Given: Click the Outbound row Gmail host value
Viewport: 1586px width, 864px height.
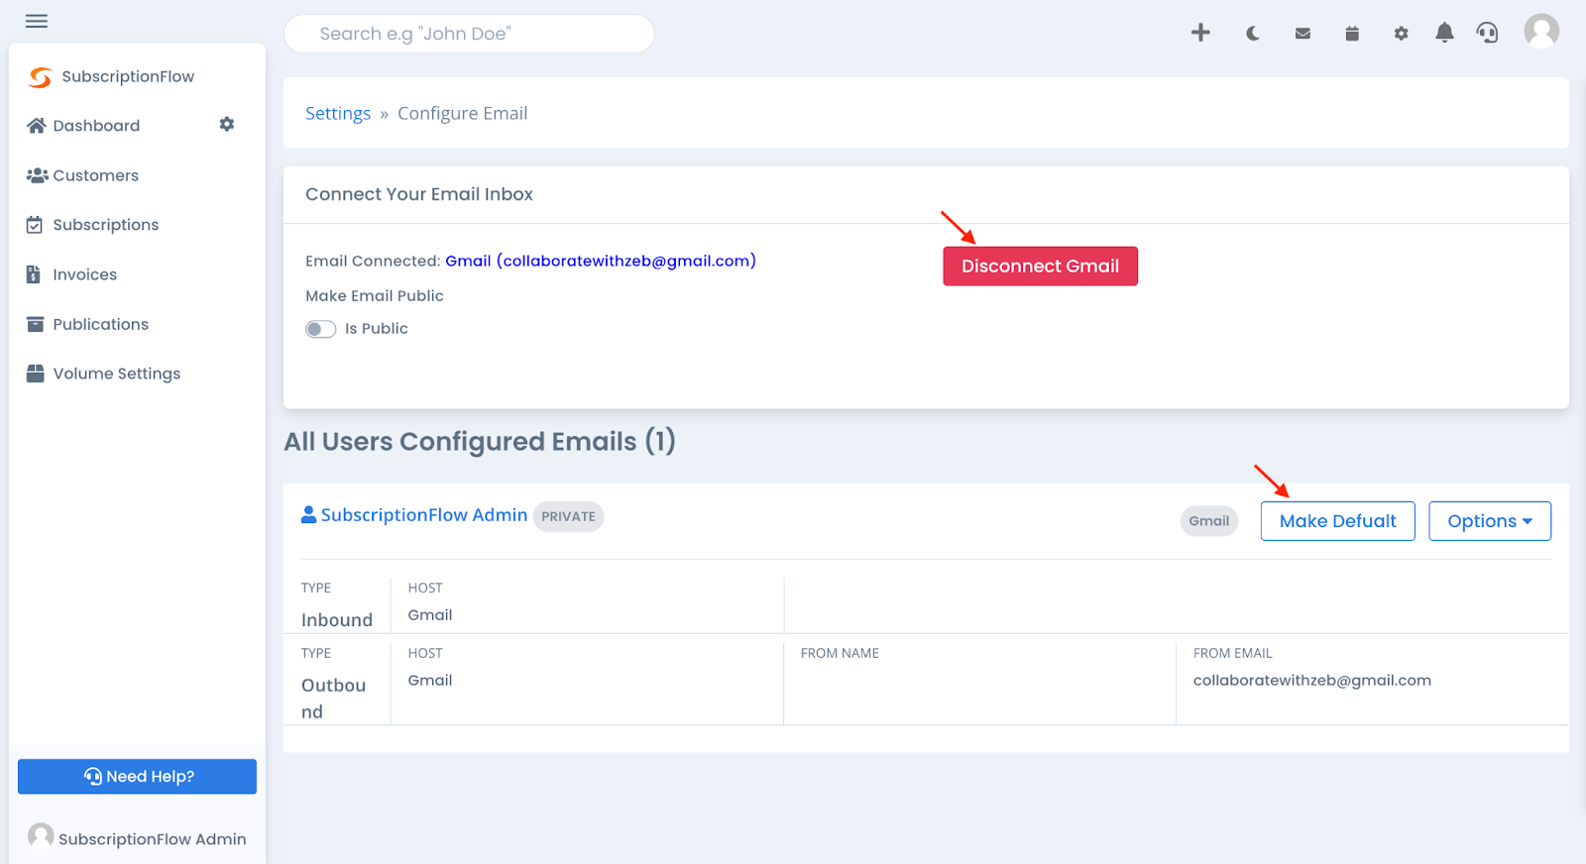Looking at the screenshot, I should coord(430,681).
